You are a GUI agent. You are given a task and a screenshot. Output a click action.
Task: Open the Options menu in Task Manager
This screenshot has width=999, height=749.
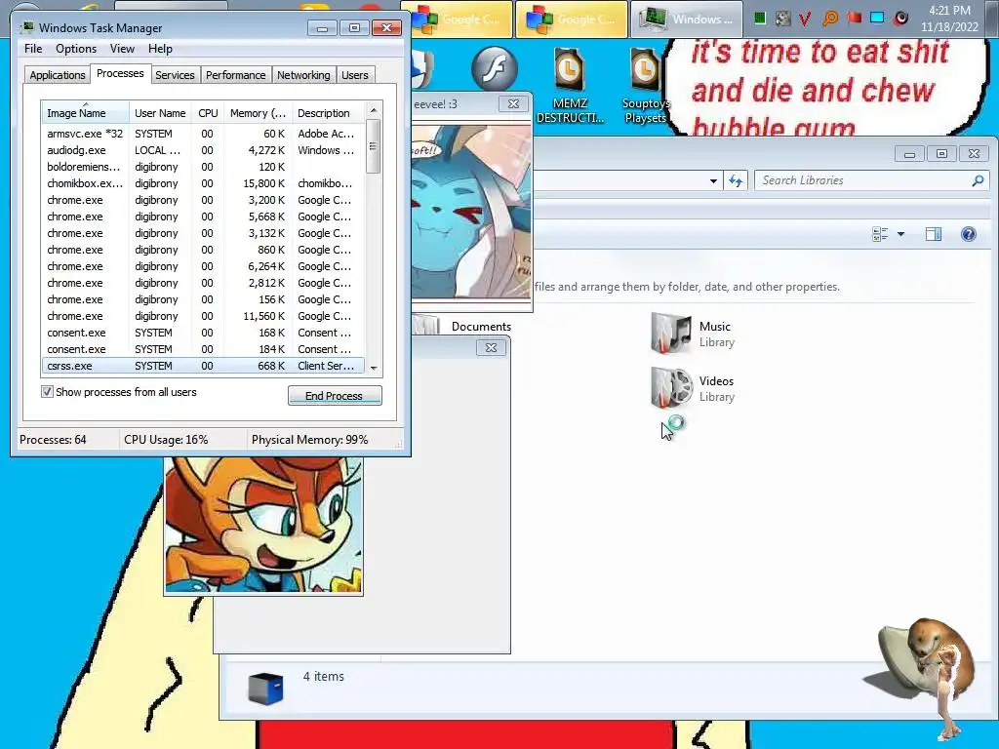coord(76,49)
